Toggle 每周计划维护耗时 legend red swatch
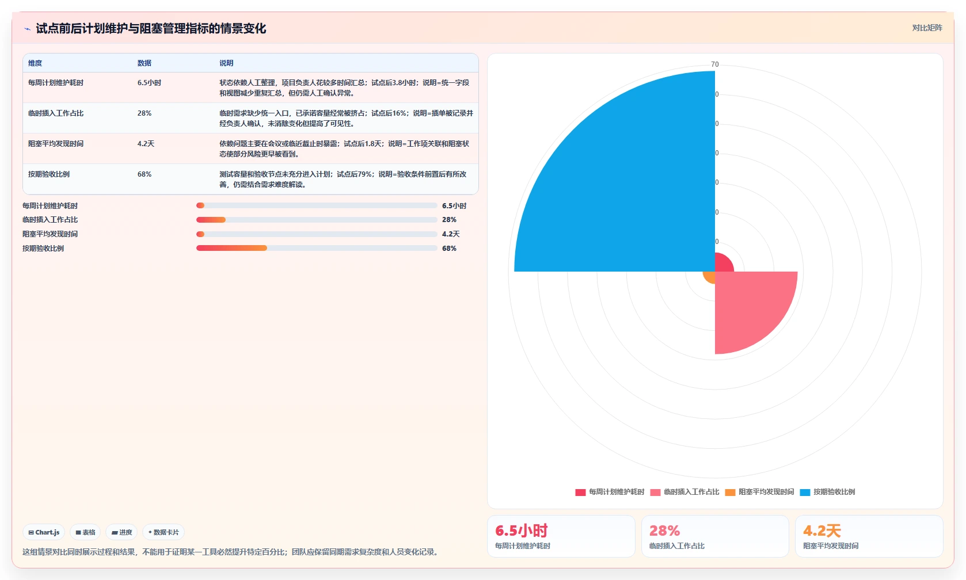Screen dimensions: 966x580 click(580, 493)
